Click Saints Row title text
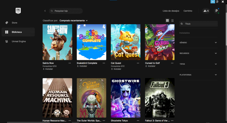 coord(48,63)
